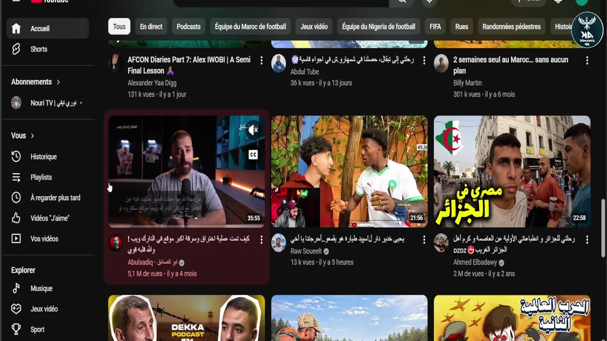Click the page vertical scrollbar thumb
Screen dimensions: 607x341
click(x=603, y=228)
